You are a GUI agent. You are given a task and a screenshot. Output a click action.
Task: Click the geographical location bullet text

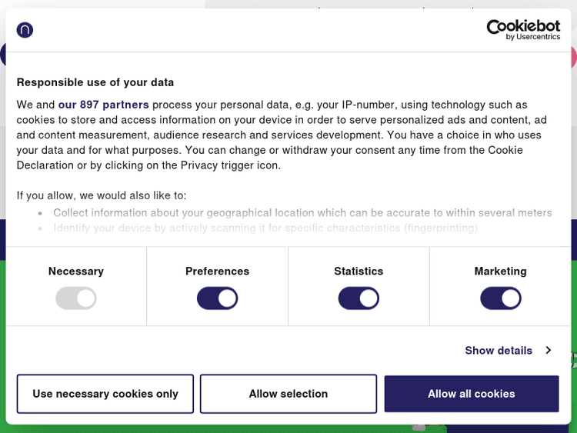click(302, 213)
